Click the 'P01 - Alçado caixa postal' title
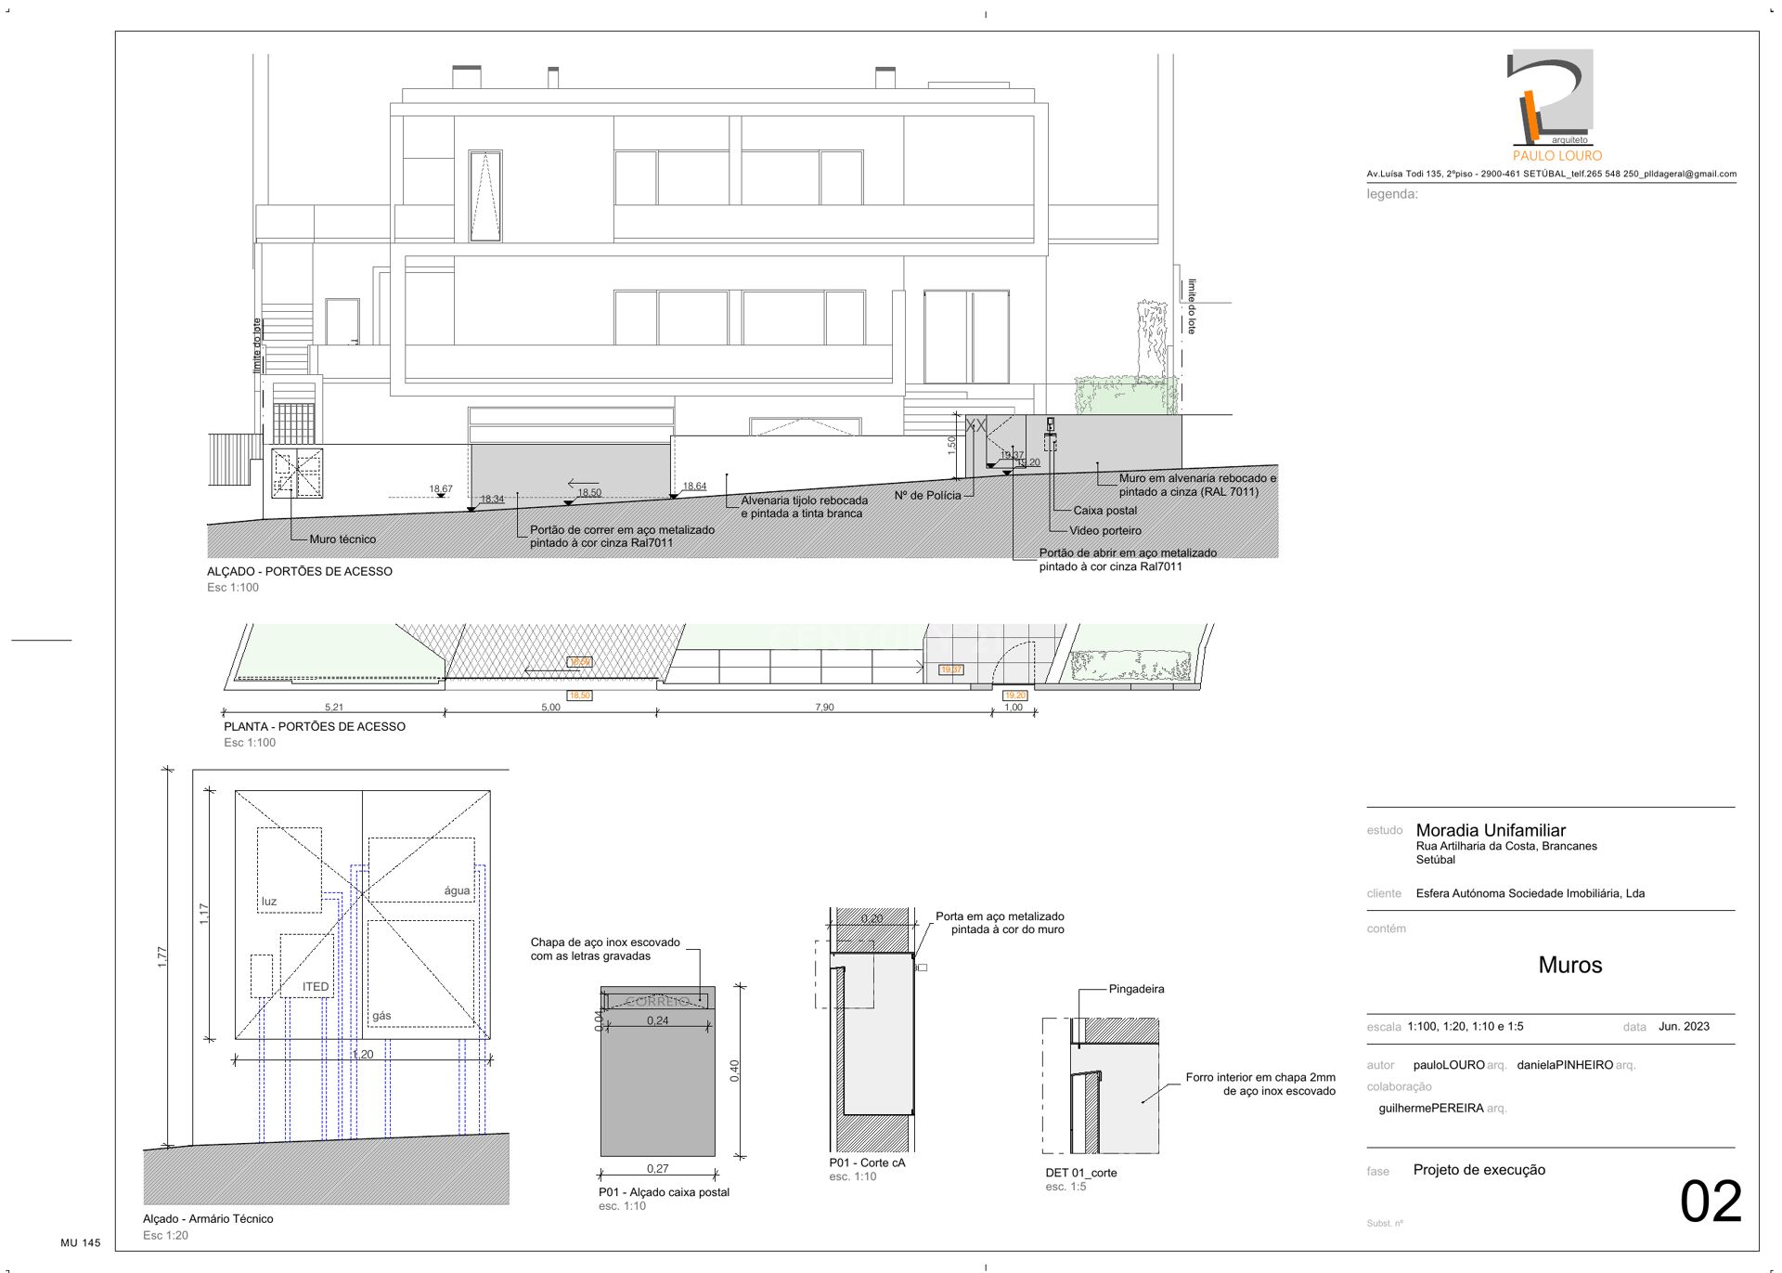The image size is (1782, 1273). click(664, 1192)
